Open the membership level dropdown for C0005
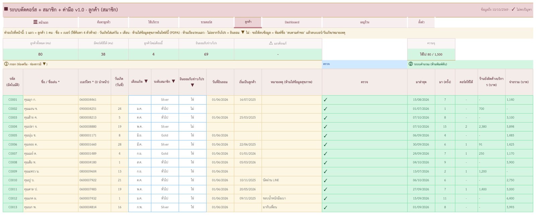The width and height of the screenshot is (536, 215). [x=165, y=136]
